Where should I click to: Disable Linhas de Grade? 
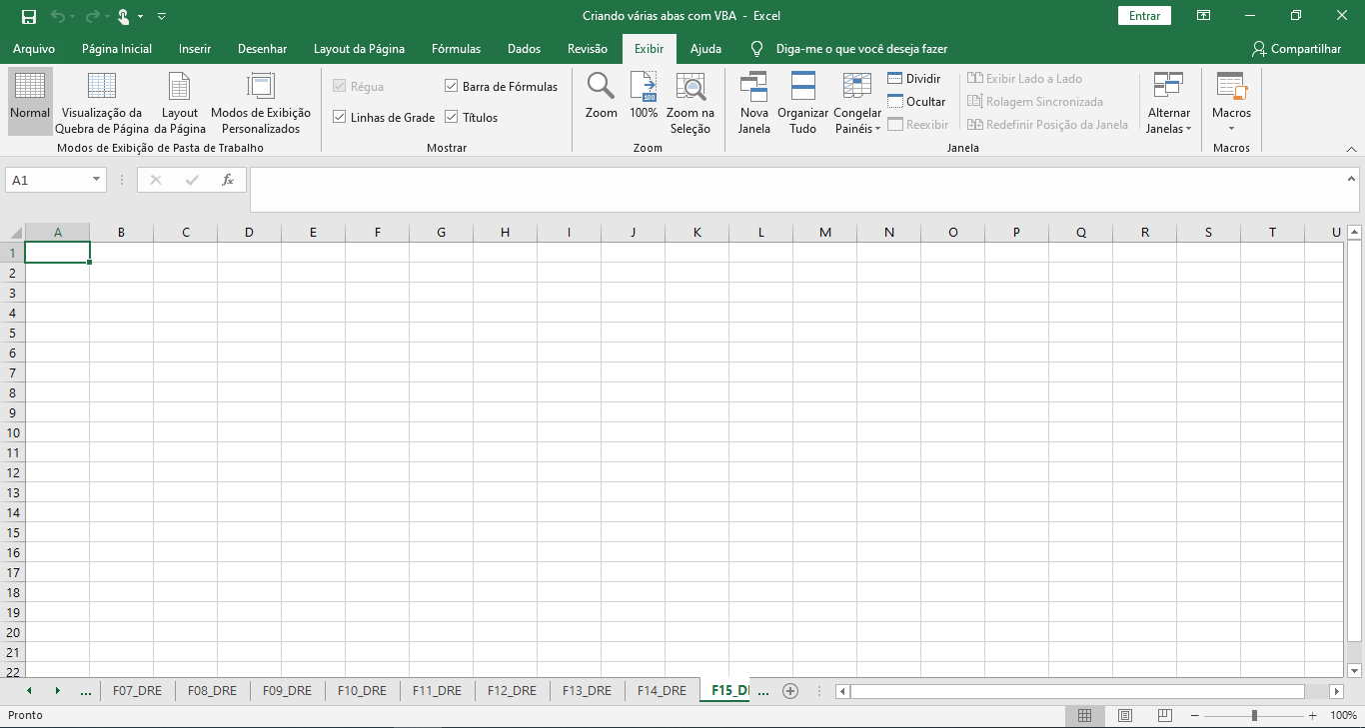[341, 117]
